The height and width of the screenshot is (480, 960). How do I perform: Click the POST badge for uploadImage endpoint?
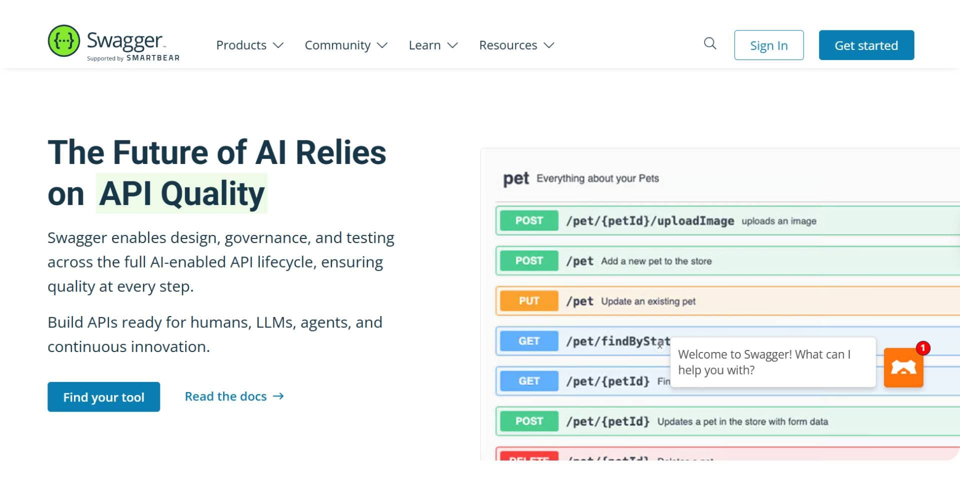[529, 221]
